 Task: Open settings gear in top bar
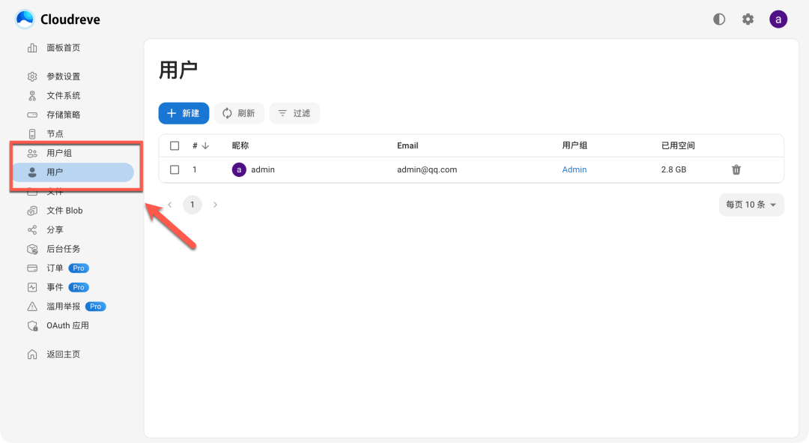[748, 19]
